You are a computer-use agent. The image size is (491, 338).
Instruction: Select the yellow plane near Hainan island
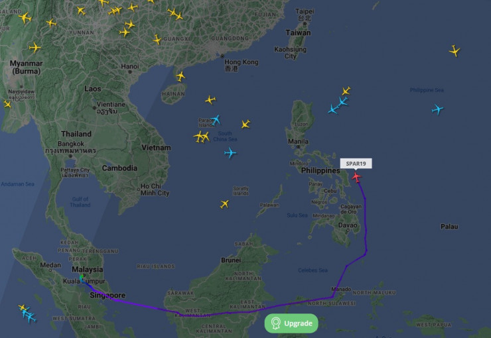(x=180, y=76)
